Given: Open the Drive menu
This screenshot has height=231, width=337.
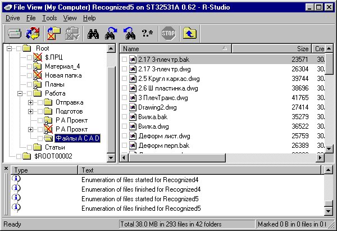Looking at the screenshot, I should [x=12, y=18].
